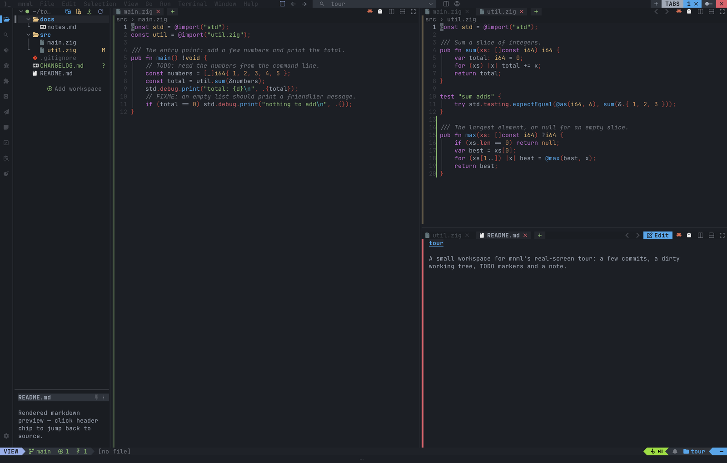Switch to the main.zig tab in upper-right pane
The width and height of the screenshot is (727, 463).
(447, 12)
